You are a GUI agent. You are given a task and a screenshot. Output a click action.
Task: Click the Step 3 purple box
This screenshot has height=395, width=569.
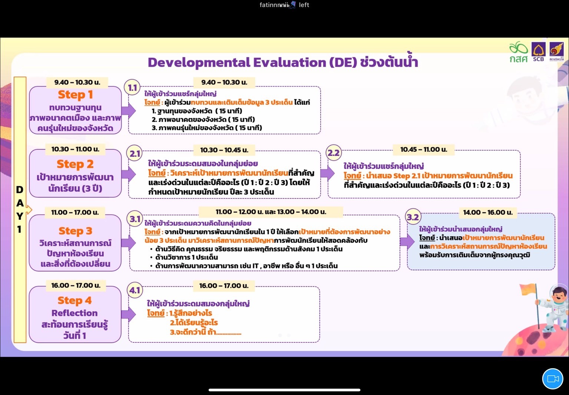click(x=75, y=244)
